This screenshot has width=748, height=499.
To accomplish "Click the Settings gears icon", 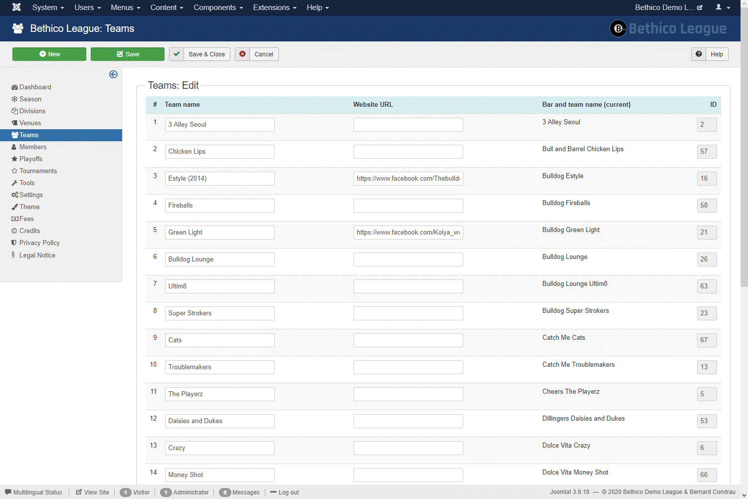I will 14,195.
